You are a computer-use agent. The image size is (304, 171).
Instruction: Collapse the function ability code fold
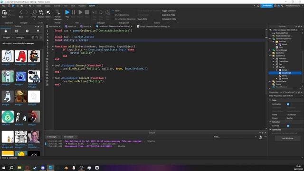(53, 47)
